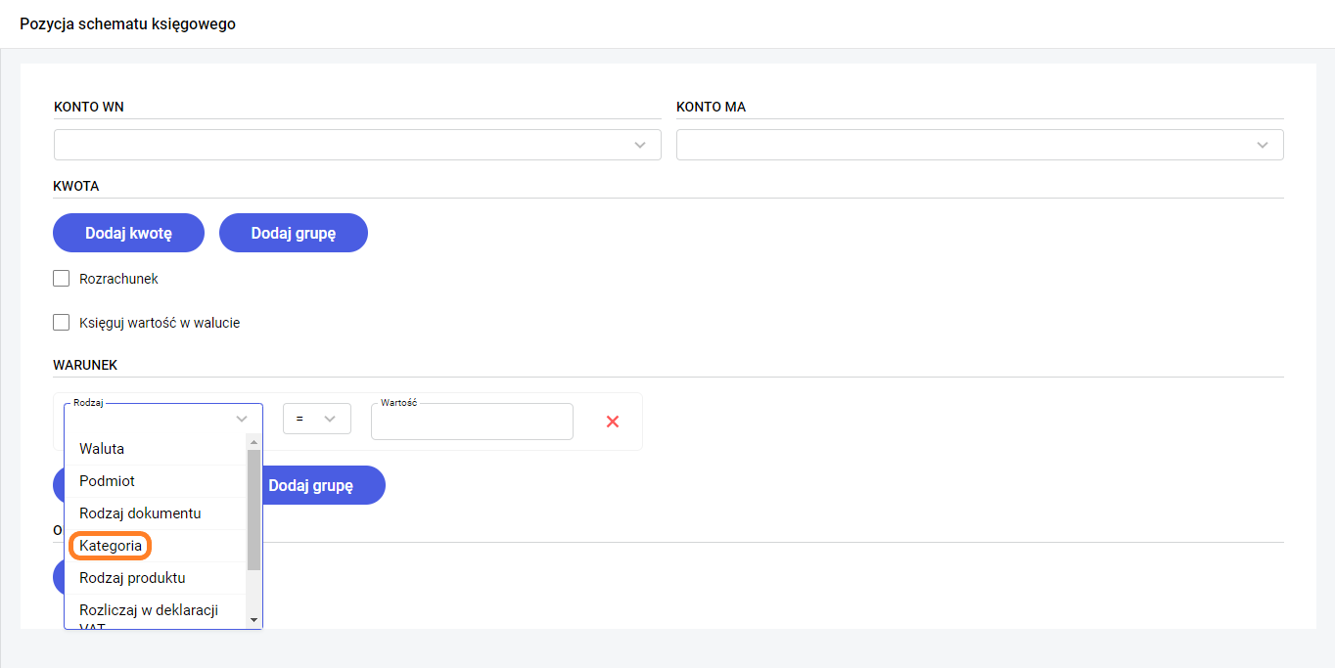Screen dimensions: 1335x668
Task: Click Dodaj grupę in the KWOTA section
Action: tap(293, 233)
